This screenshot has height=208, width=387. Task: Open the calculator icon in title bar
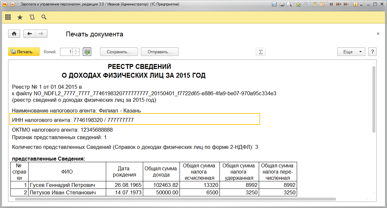[315, 4]
